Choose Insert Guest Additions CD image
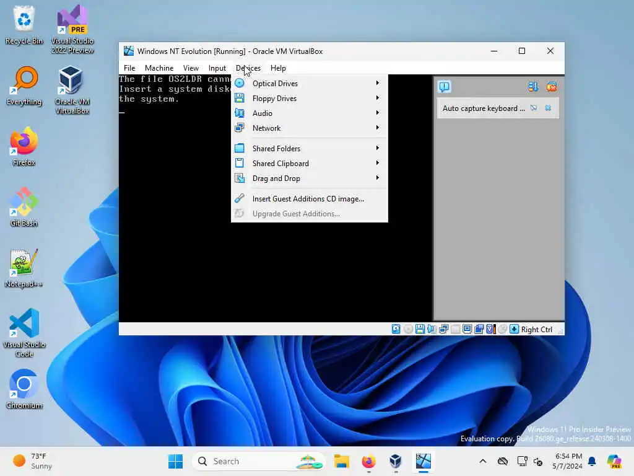This screenshot has height=476, width=634. (310, 199)
